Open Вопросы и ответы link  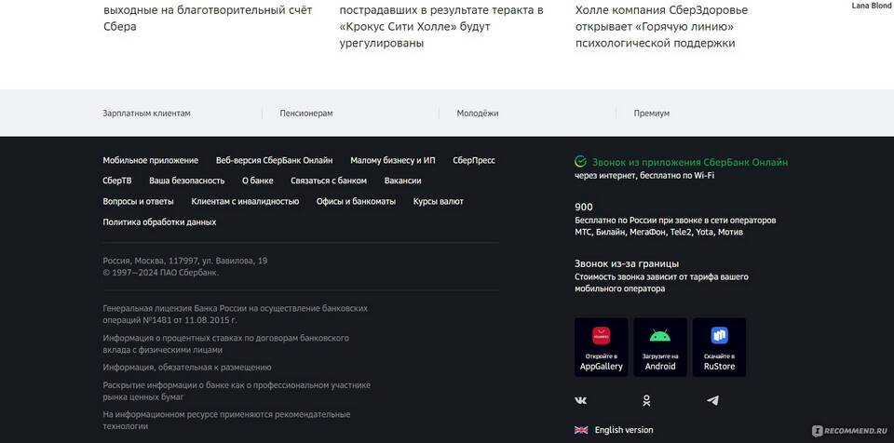point(138,201)
